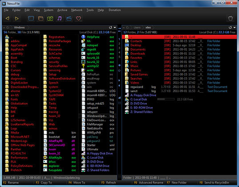Open the Pictures camera toolbar shortcut

coord(50,19)
